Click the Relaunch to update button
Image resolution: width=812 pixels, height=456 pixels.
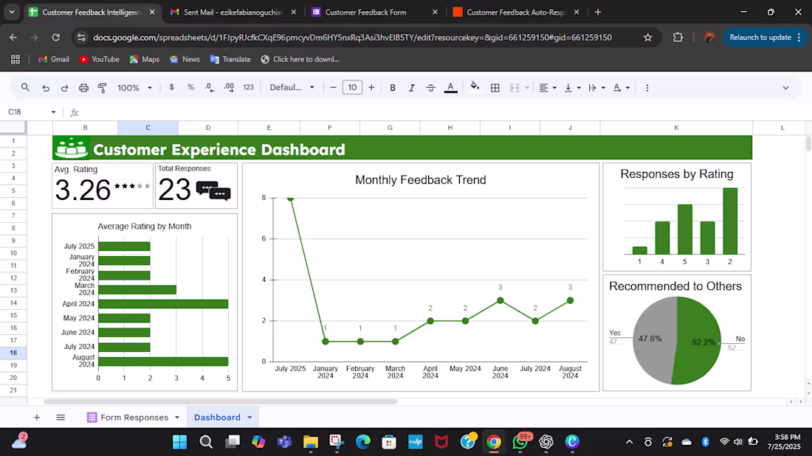tap(760, 38)
